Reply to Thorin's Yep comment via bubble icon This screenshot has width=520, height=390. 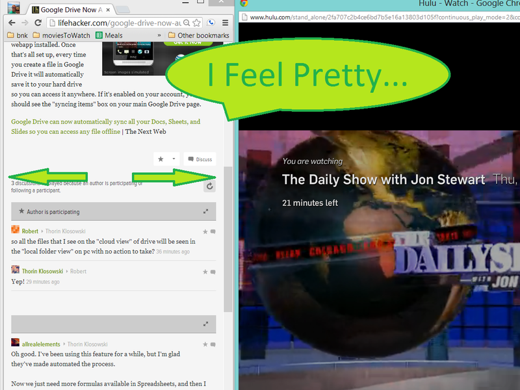point(213,272)
